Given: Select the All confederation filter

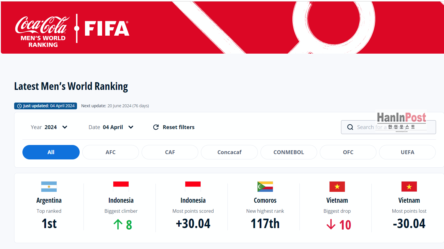Looking at the screenshot, I should pos(51,152).
